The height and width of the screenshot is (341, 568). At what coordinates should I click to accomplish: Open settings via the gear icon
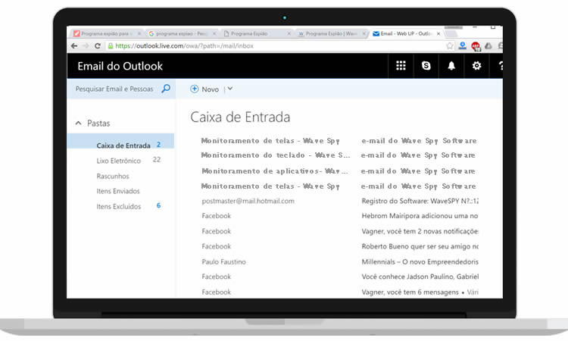(x=476, y=66)
